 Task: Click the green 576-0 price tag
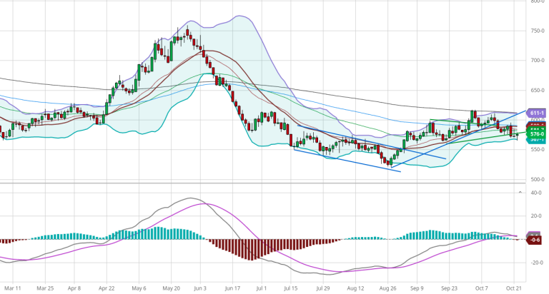tap(537, 134)
